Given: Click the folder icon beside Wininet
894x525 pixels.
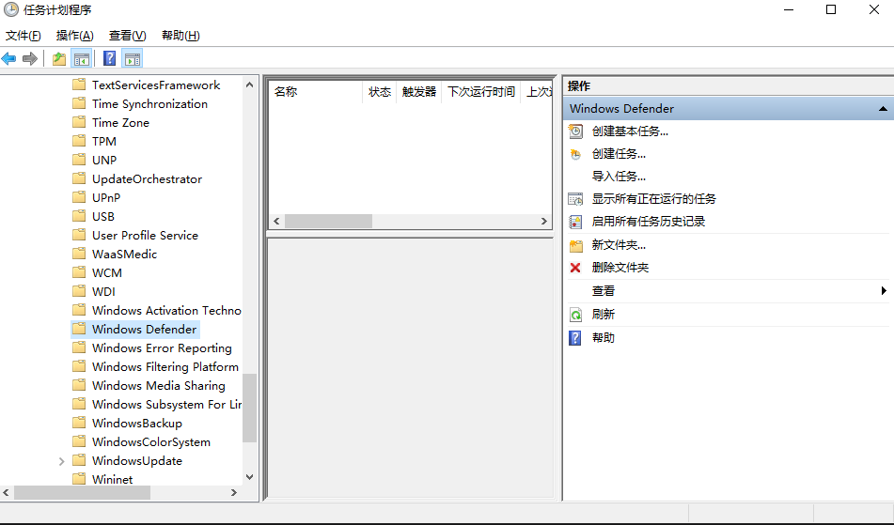Looking at the screenshot, I should (79, 479).
